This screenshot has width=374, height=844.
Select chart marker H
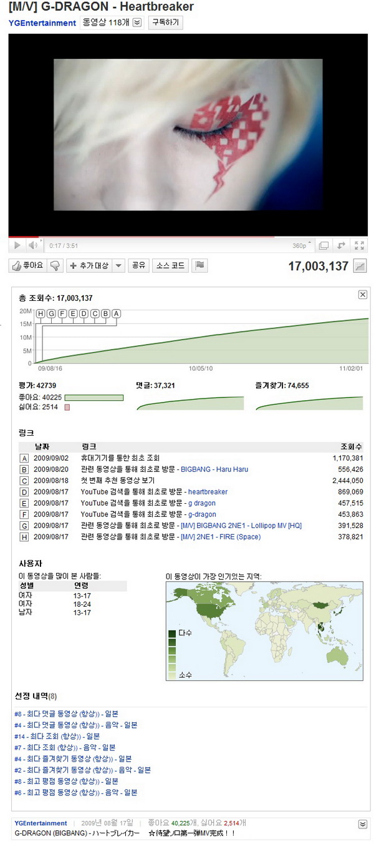[x=41, y=313]
